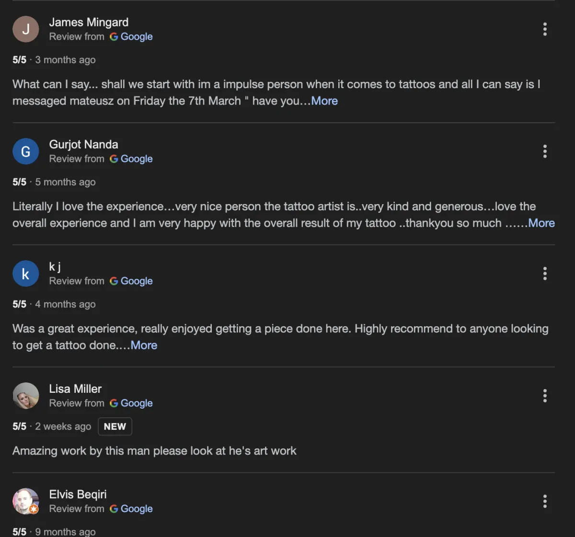Viewport: 575px width, 537px height.
Task: Click James Mingard's avatar icon
Action: 26,29
